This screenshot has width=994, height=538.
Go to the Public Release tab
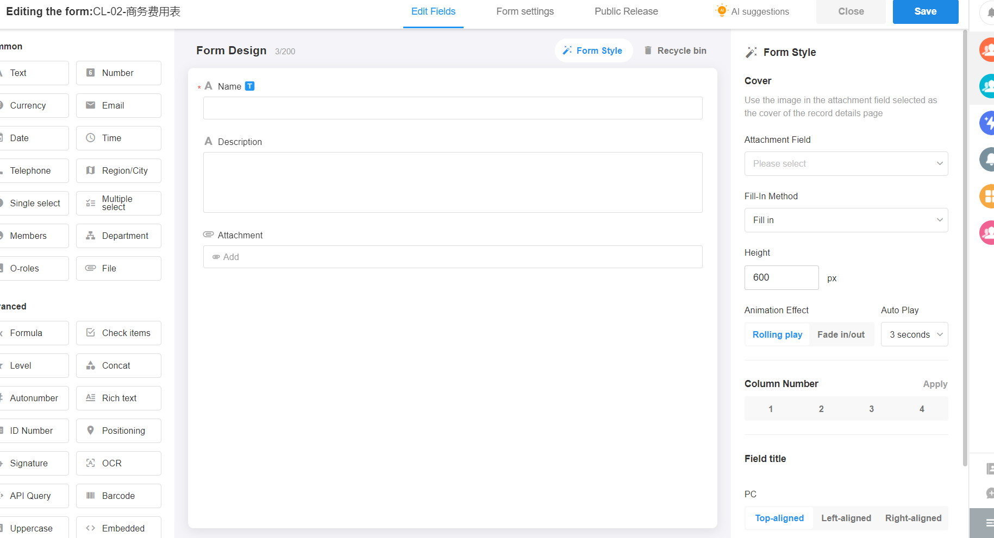pos(626,11)
